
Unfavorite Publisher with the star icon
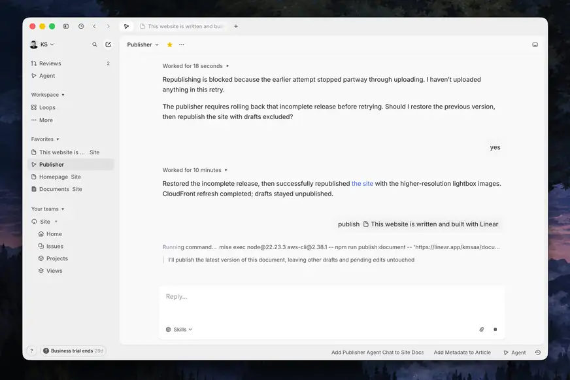(x=170, y=44)
